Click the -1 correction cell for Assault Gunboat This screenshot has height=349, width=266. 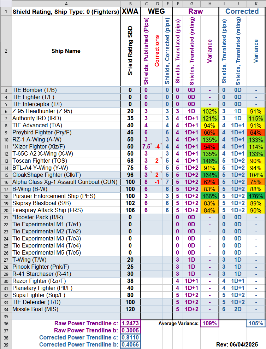(x=157, y=182)
